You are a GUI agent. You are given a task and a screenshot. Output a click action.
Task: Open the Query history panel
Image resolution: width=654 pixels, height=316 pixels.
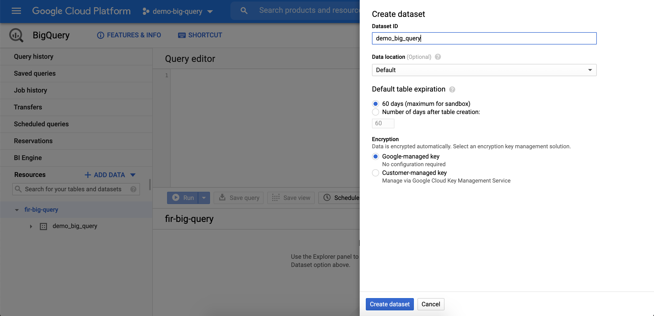[33, 56]
